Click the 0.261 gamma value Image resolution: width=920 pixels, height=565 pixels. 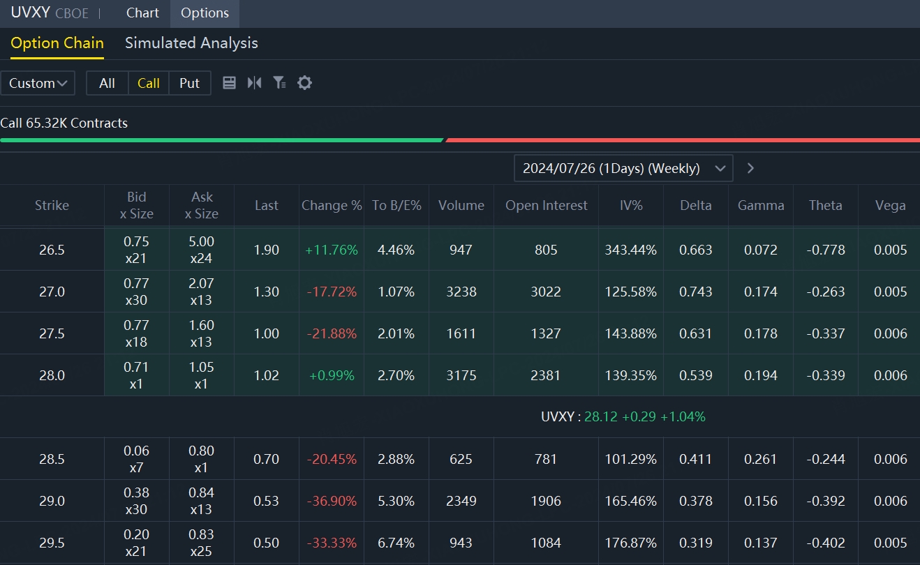(761, 459)
